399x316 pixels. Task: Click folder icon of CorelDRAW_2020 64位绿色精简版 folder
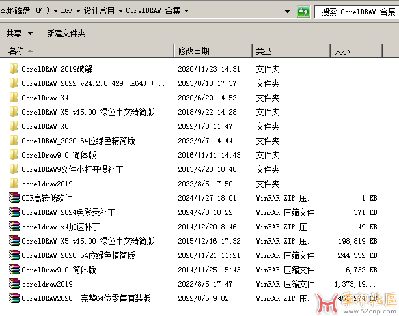tap(14, 141)
